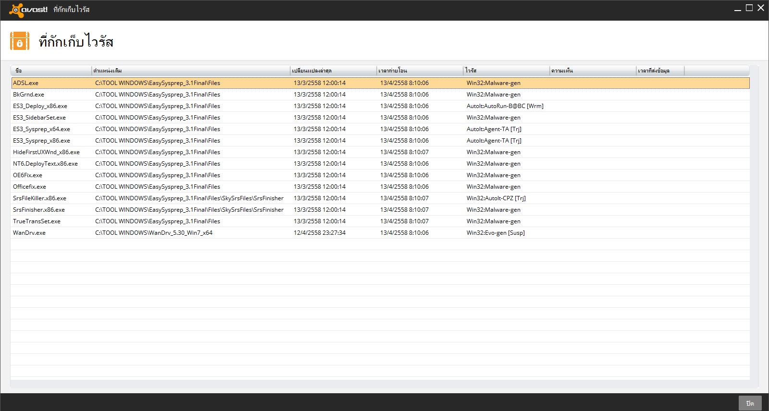Image resolution: width=769 pixels, height=411 pixels.
Task: Click the transfer time of HideFirstUXWnd_x86.exe
Action: 404,152
